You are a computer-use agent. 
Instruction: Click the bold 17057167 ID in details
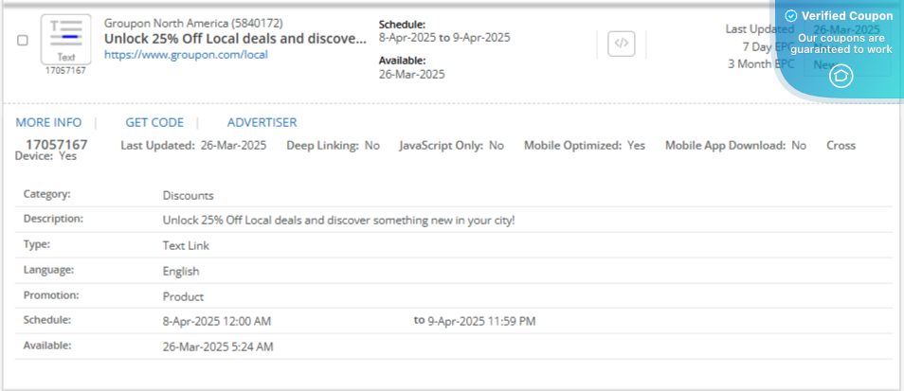coord(57,145)
